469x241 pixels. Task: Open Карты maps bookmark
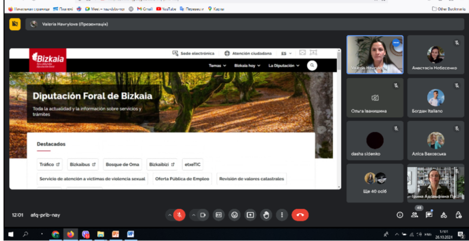[216, 9]
